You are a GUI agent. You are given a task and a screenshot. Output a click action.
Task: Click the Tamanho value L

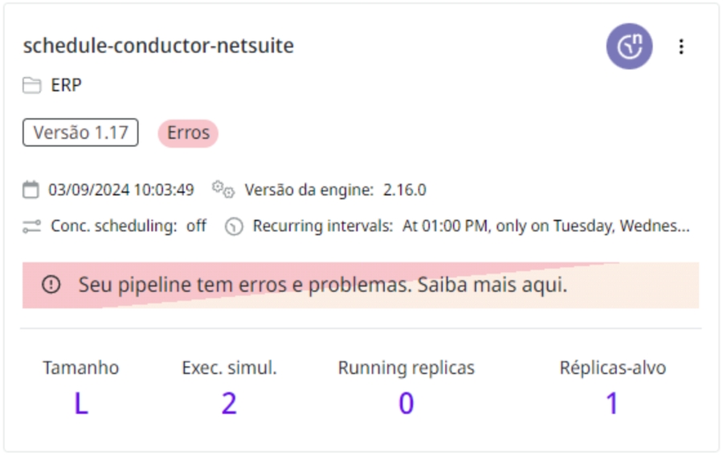[80, 403]
